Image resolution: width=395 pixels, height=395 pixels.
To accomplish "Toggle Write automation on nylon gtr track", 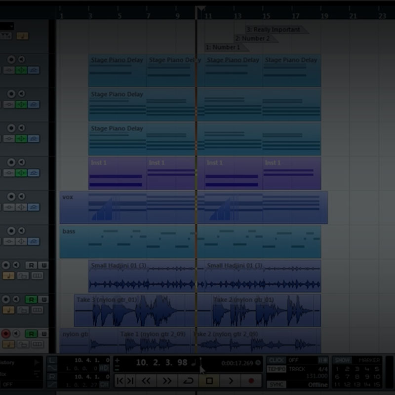I will (x=43, y=334).
